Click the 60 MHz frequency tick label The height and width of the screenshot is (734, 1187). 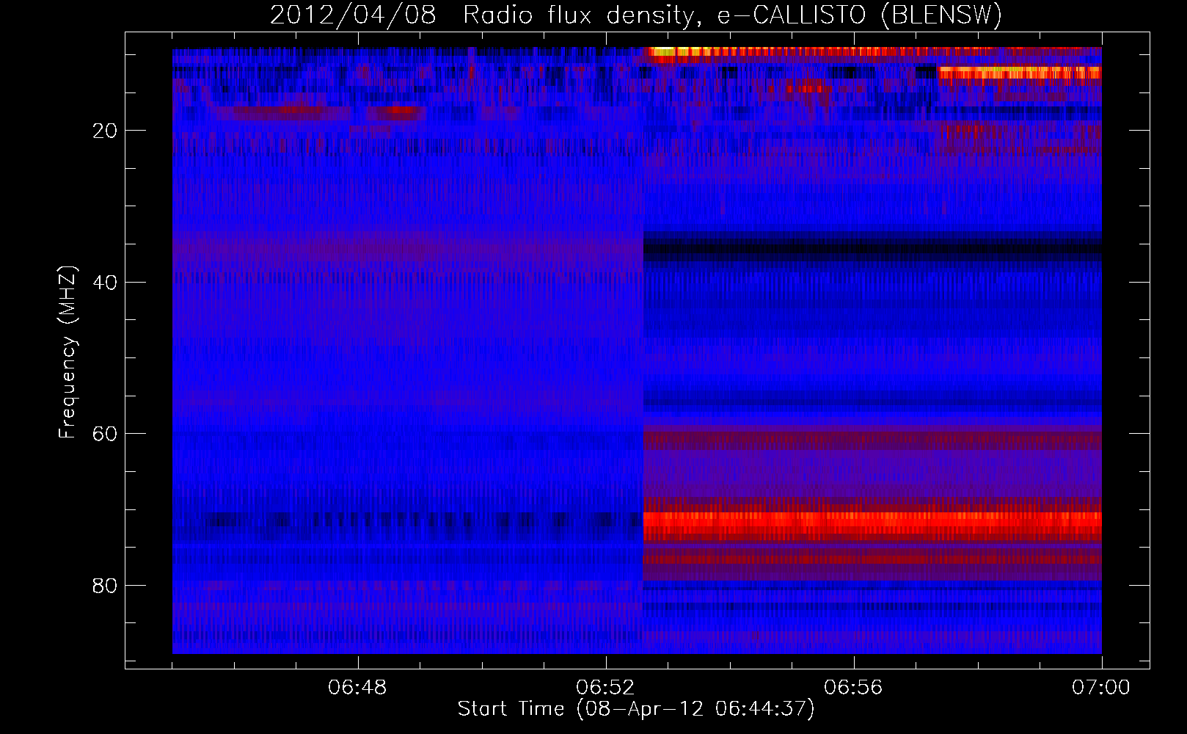(x=106, y=434)
